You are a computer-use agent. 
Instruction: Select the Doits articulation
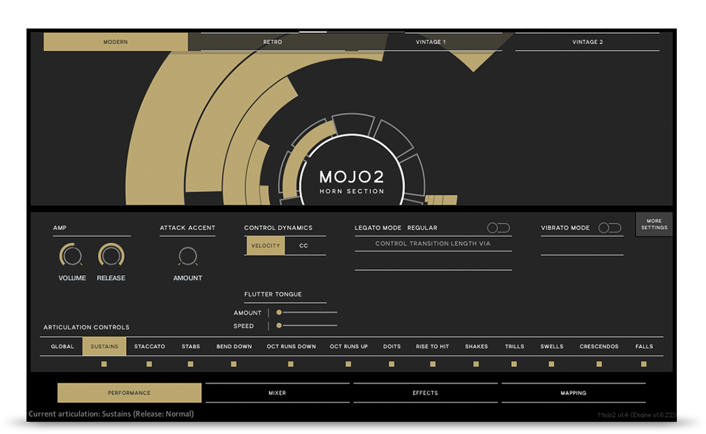click(x=392, y=347)
